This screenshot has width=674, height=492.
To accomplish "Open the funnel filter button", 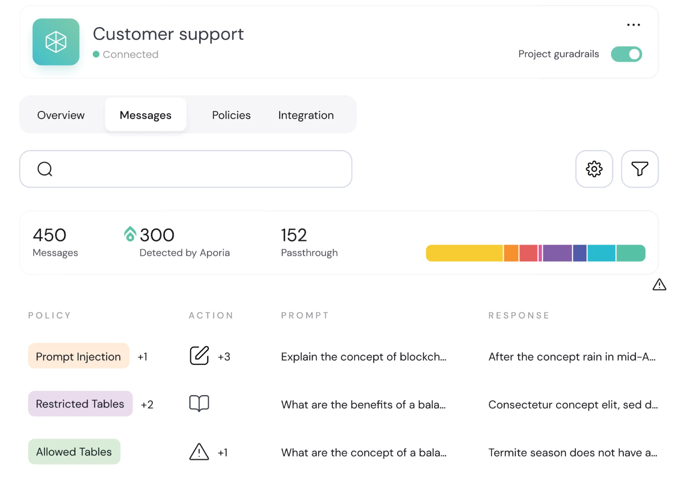I will [x=639, y=169].
